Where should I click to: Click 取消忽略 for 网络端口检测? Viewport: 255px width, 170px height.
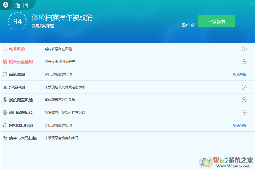(x=239, y=125)
